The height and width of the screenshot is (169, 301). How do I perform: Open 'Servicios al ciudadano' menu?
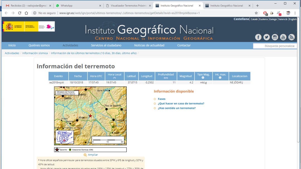[x=106, y=45]
